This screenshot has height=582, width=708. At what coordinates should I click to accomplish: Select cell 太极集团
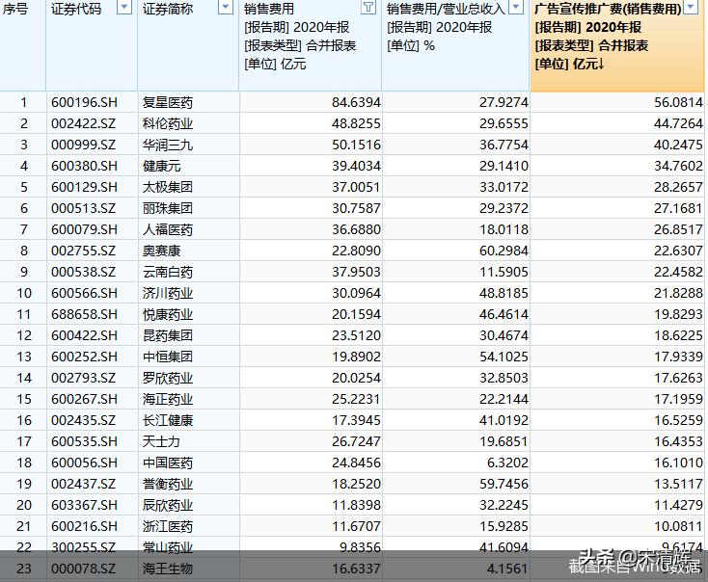(168, 187)
